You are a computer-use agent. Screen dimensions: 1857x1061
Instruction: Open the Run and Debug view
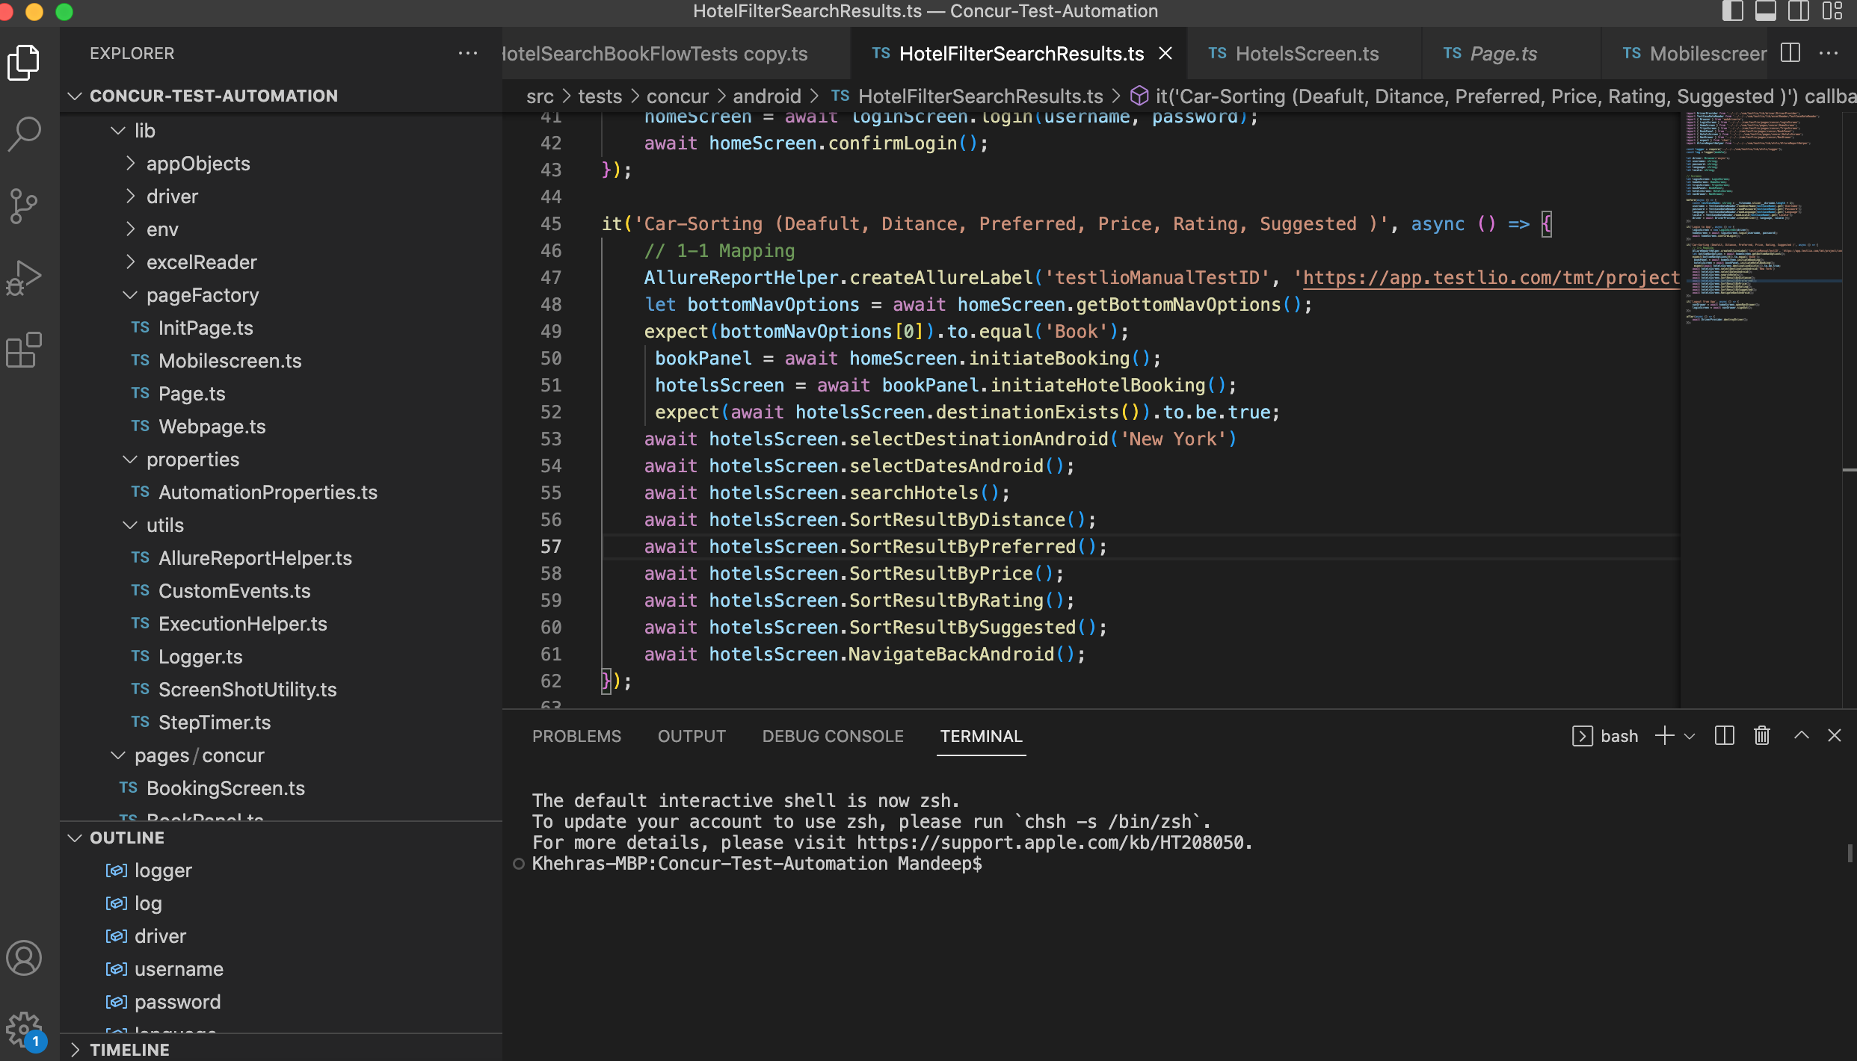[x=24, y=278]
